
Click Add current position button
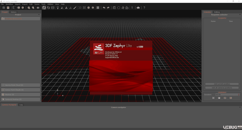[222, 84]
